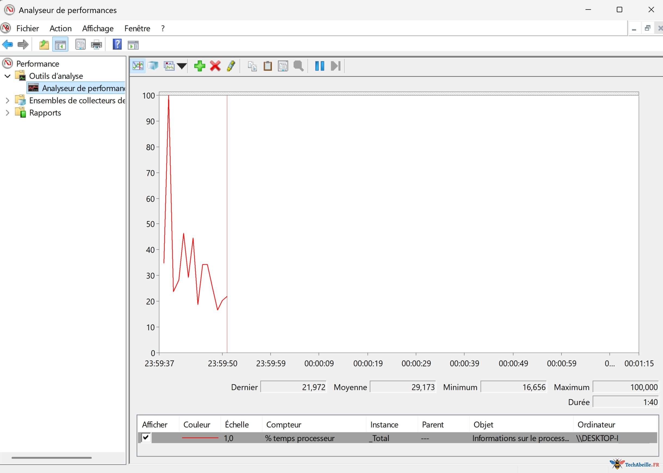Click the Paste counter list clipboard icon
This screenshot has width=663, height=473.
pyautogui.click(x=267, y=66)
